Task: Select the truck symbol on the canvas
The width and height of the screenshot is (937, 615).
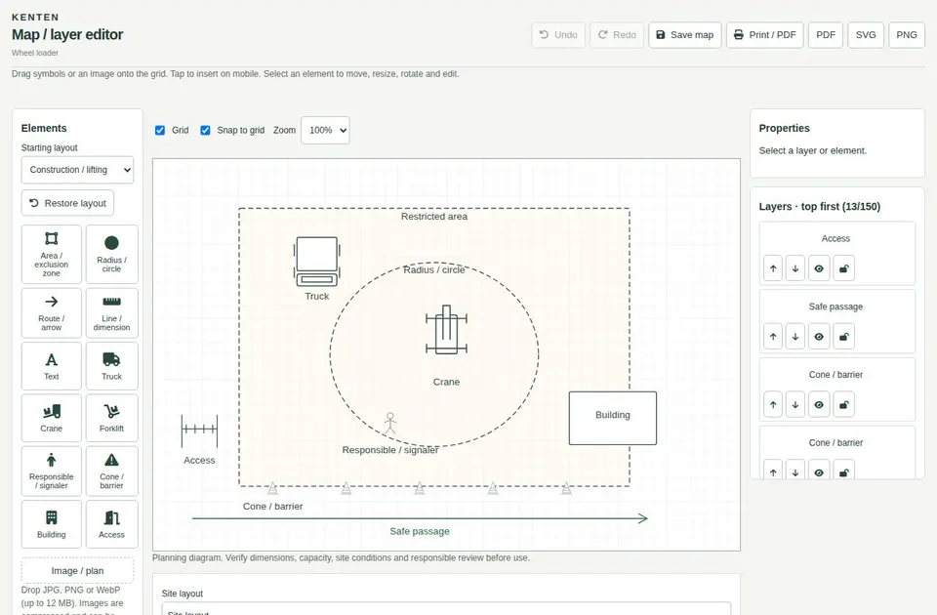Action: click(x=316, y=262)
